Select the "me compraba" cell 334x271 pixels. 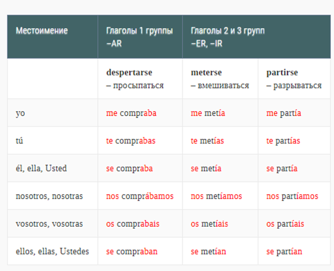pos(140,113)
